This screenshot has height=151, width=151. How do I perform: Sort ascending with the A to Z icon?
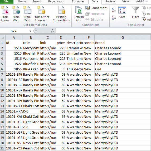pyautogui.click(x=114, y=10)
